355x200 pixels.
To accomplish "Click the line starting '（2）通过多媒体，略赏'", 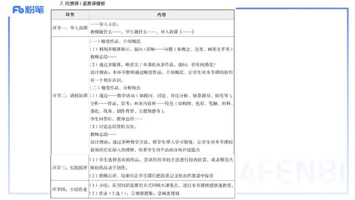I will pyautogui.click(x=153, y=65).
